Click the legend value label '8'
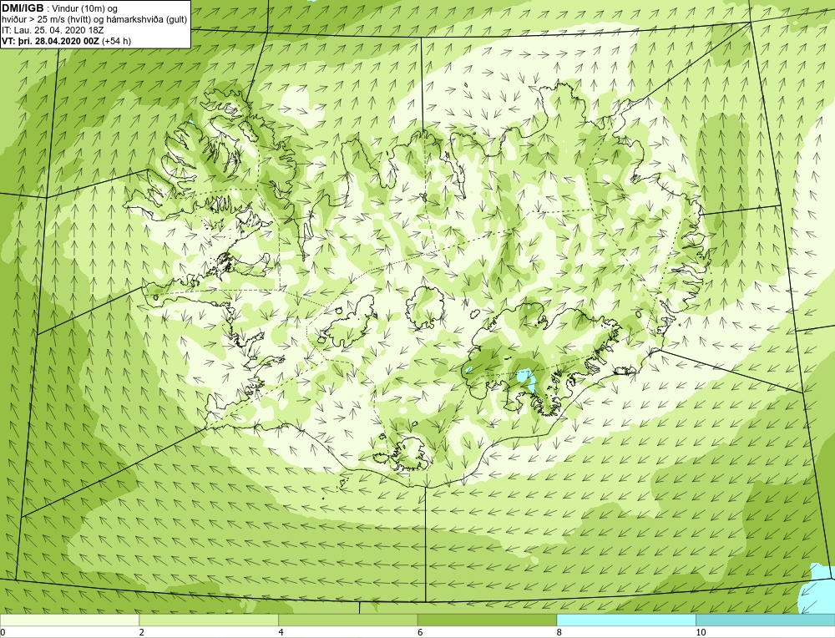This screenshot has width=835, height=638. 559,632
